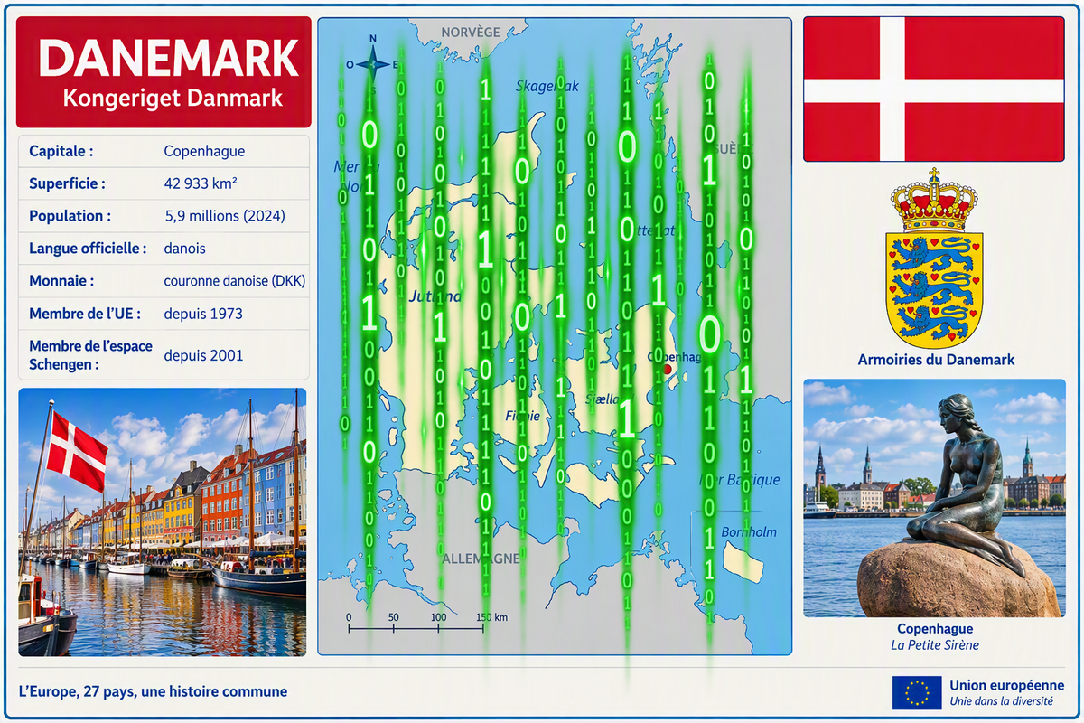This screenshot has width=1084, height=723.
Task: Select the '42 933 km²' value
Action: [201, 183]
